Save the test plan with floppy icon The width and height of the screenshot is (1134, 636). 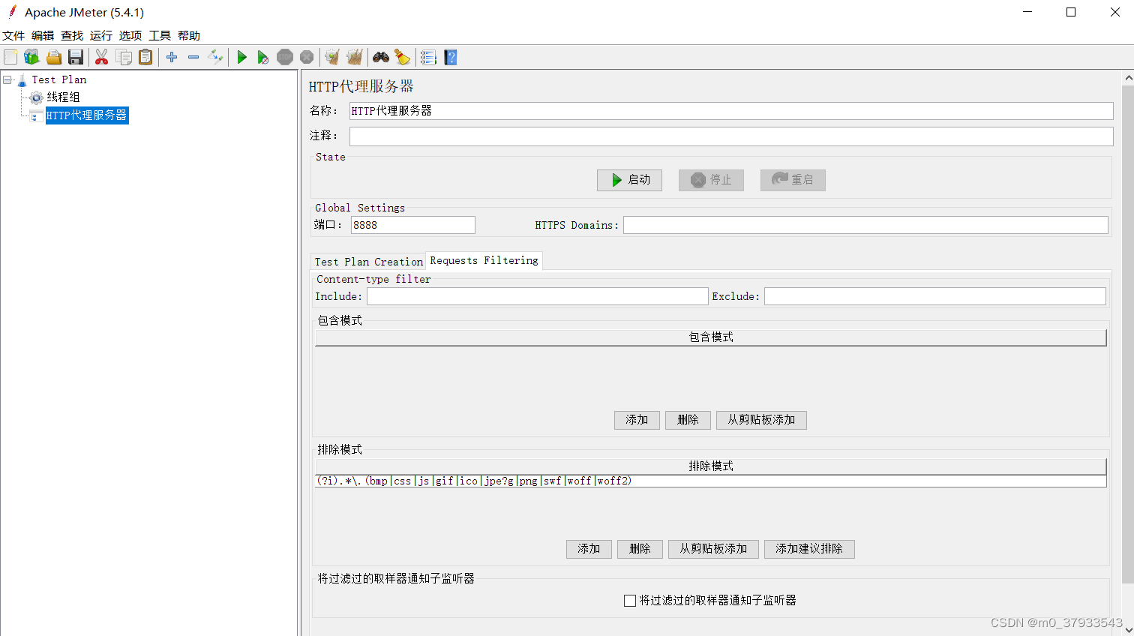(75, 57)
